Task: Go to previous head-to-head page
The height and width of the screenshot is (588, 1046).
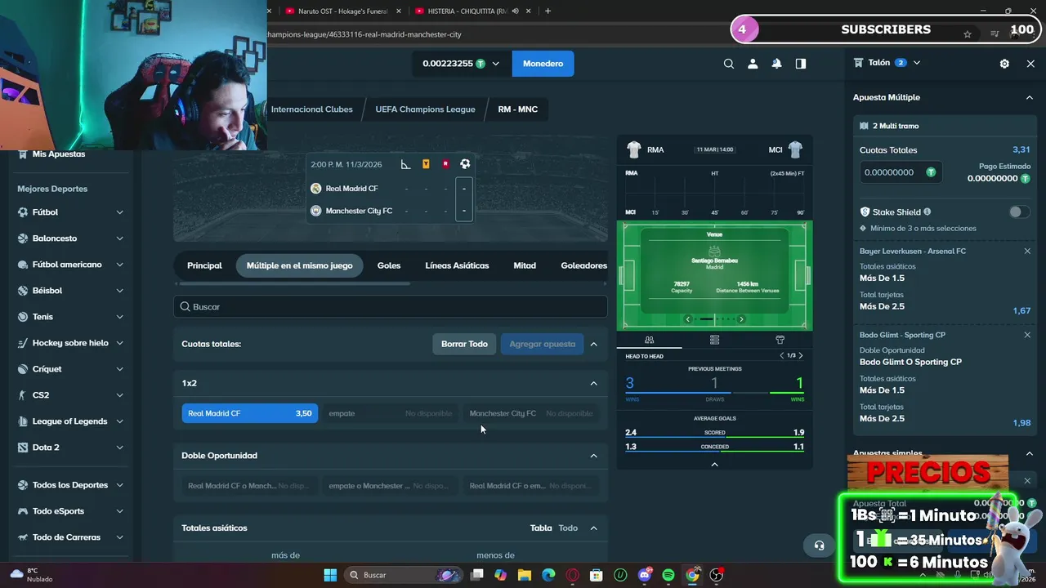Action: (781, 356)
